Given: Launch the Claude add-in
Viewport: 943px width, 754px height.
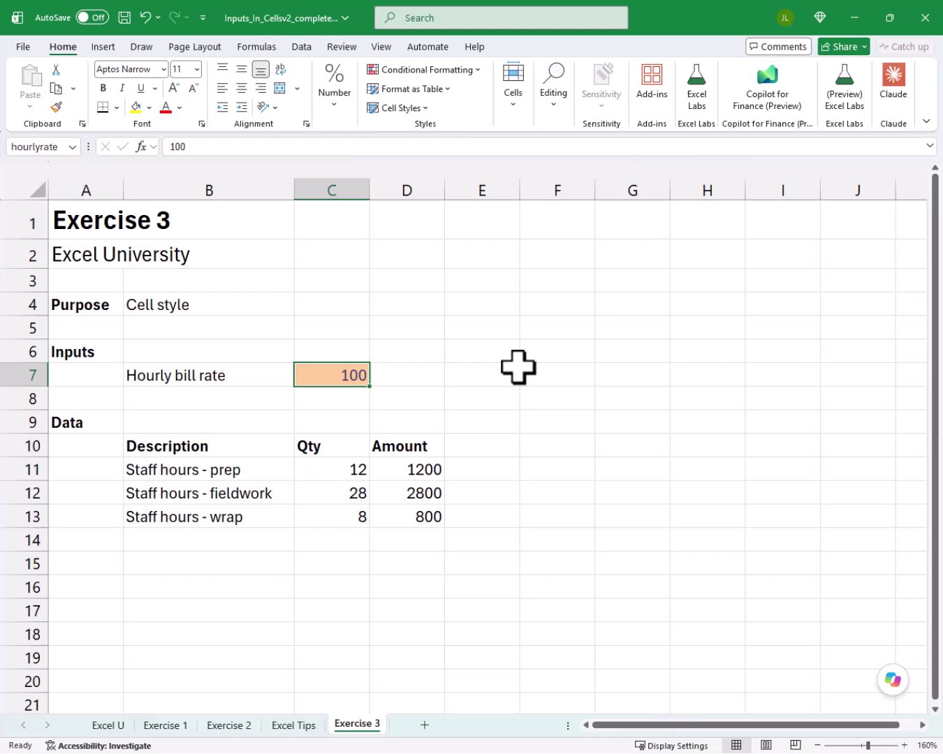Looking at the screenshot, I should pos(893,82).
